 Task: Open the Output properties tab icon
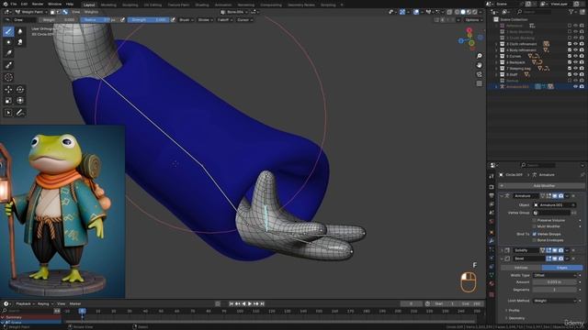(492, 195)
